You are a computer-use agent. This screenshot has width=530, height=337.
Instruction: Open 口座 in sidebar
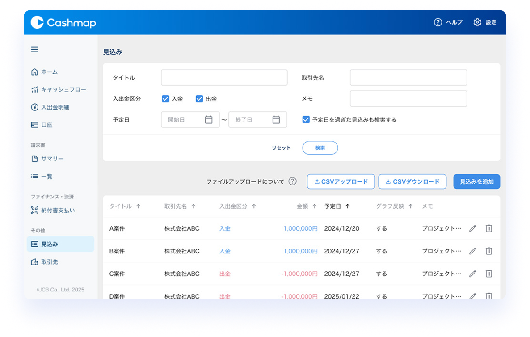(42, 125)
